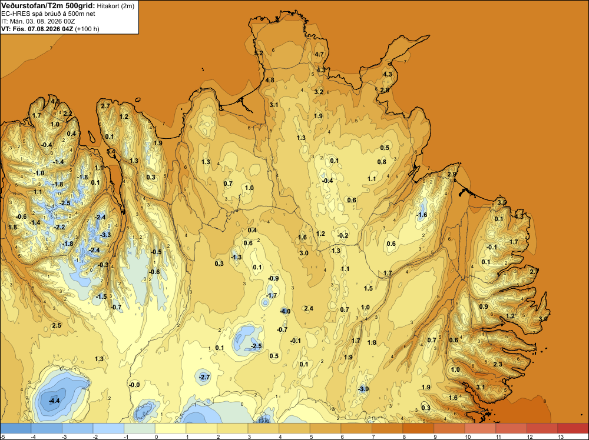Click the IT initial time line in the header
589x440 pixels.
(x=38, y=21)
